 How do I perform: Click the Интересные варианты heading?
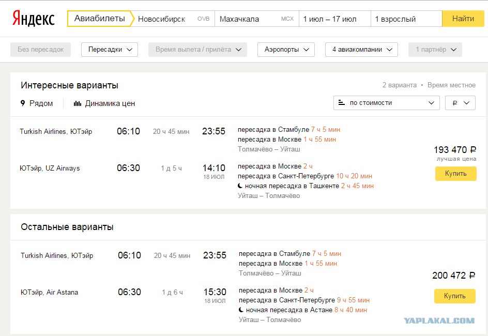(70, 85)
